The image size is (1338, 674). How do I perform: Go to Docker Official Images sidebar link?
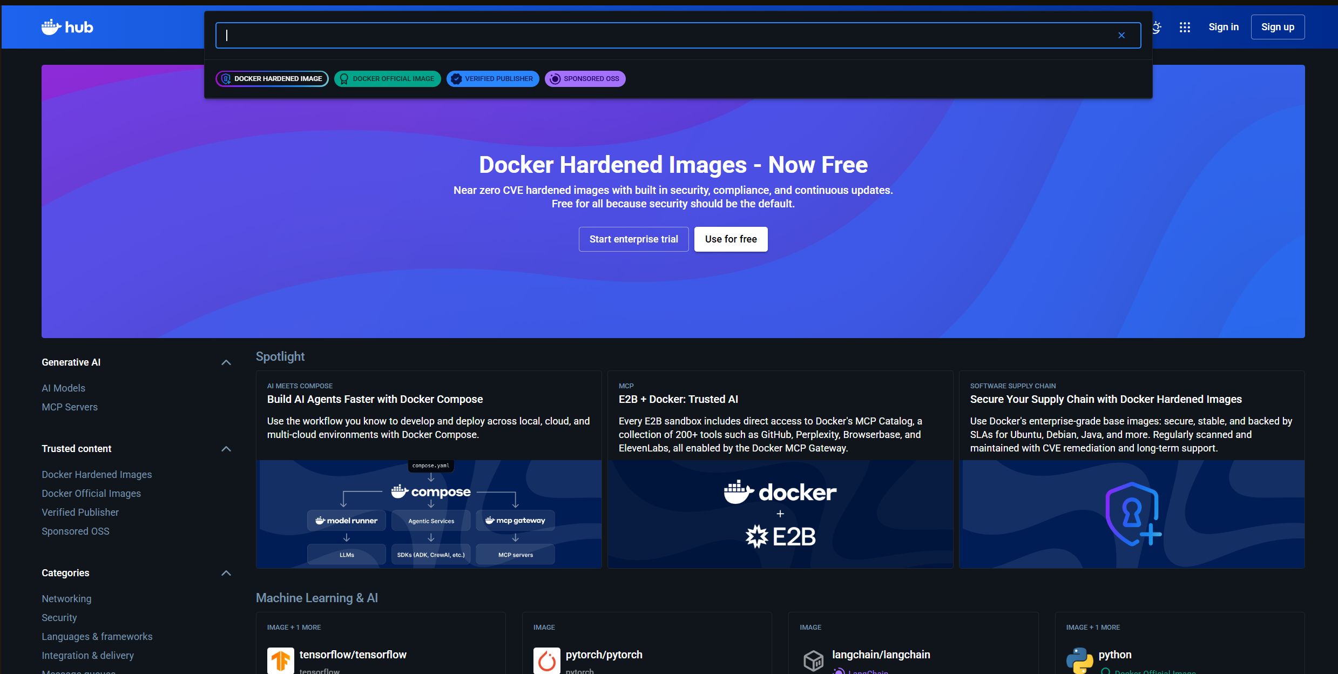tap(91, 494)
